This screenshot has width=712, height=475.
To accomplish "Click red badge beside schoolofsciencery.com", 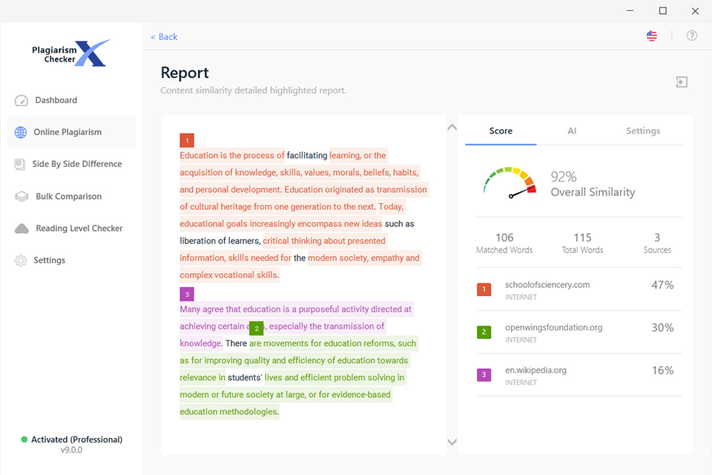I will [484, 289].
